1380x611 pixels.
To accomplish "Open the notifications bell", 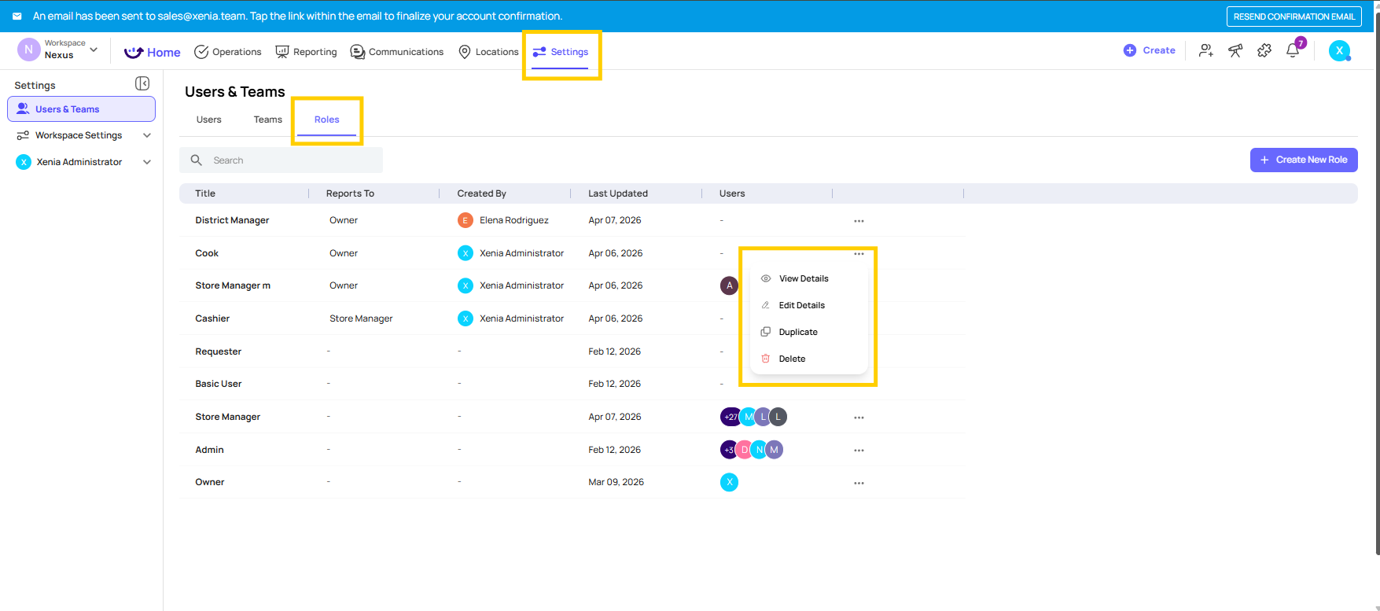I will pos(1293,51).
